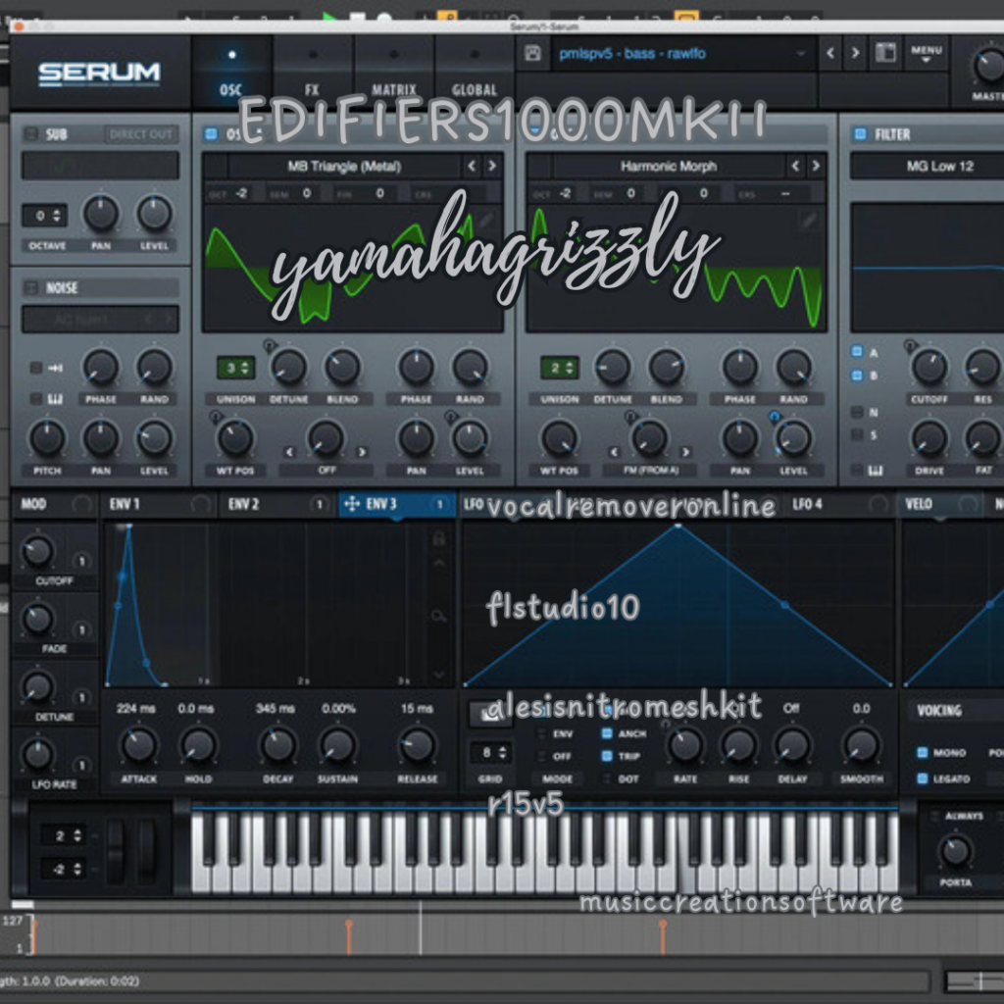Screen dimensions: 1004x1004
Task: Change OSC B unison voices stepper
Action: click(x=559, y=368)
